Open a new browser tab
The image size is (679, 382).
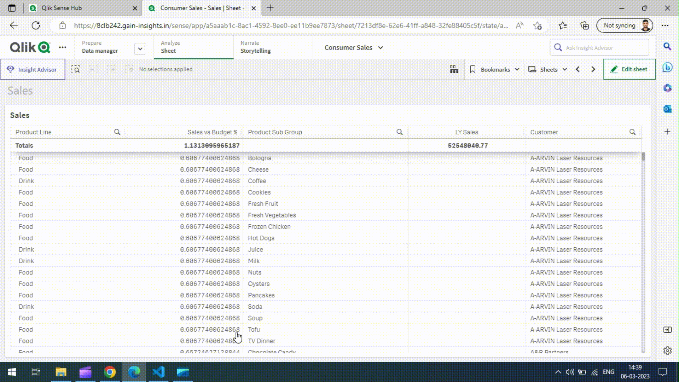(270, 8)
